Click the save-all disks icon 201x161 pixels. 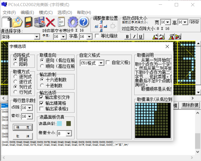click(x=39, y=22)
